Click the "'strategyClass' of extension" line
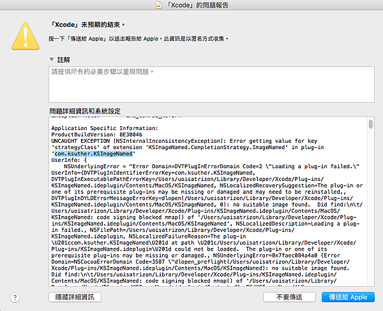Viewport: 383px width, 311px height. tap(187, 147)
